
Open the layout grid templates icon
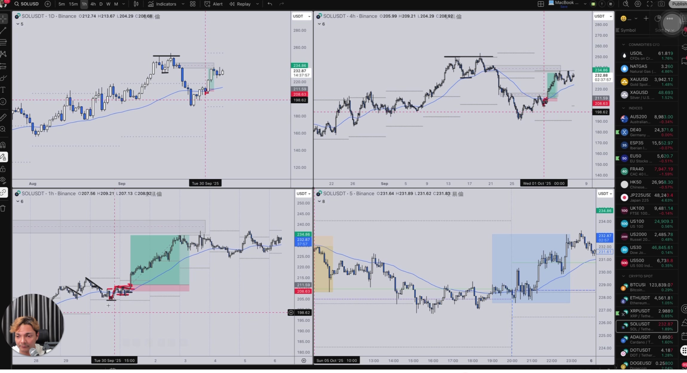(193, 4)
